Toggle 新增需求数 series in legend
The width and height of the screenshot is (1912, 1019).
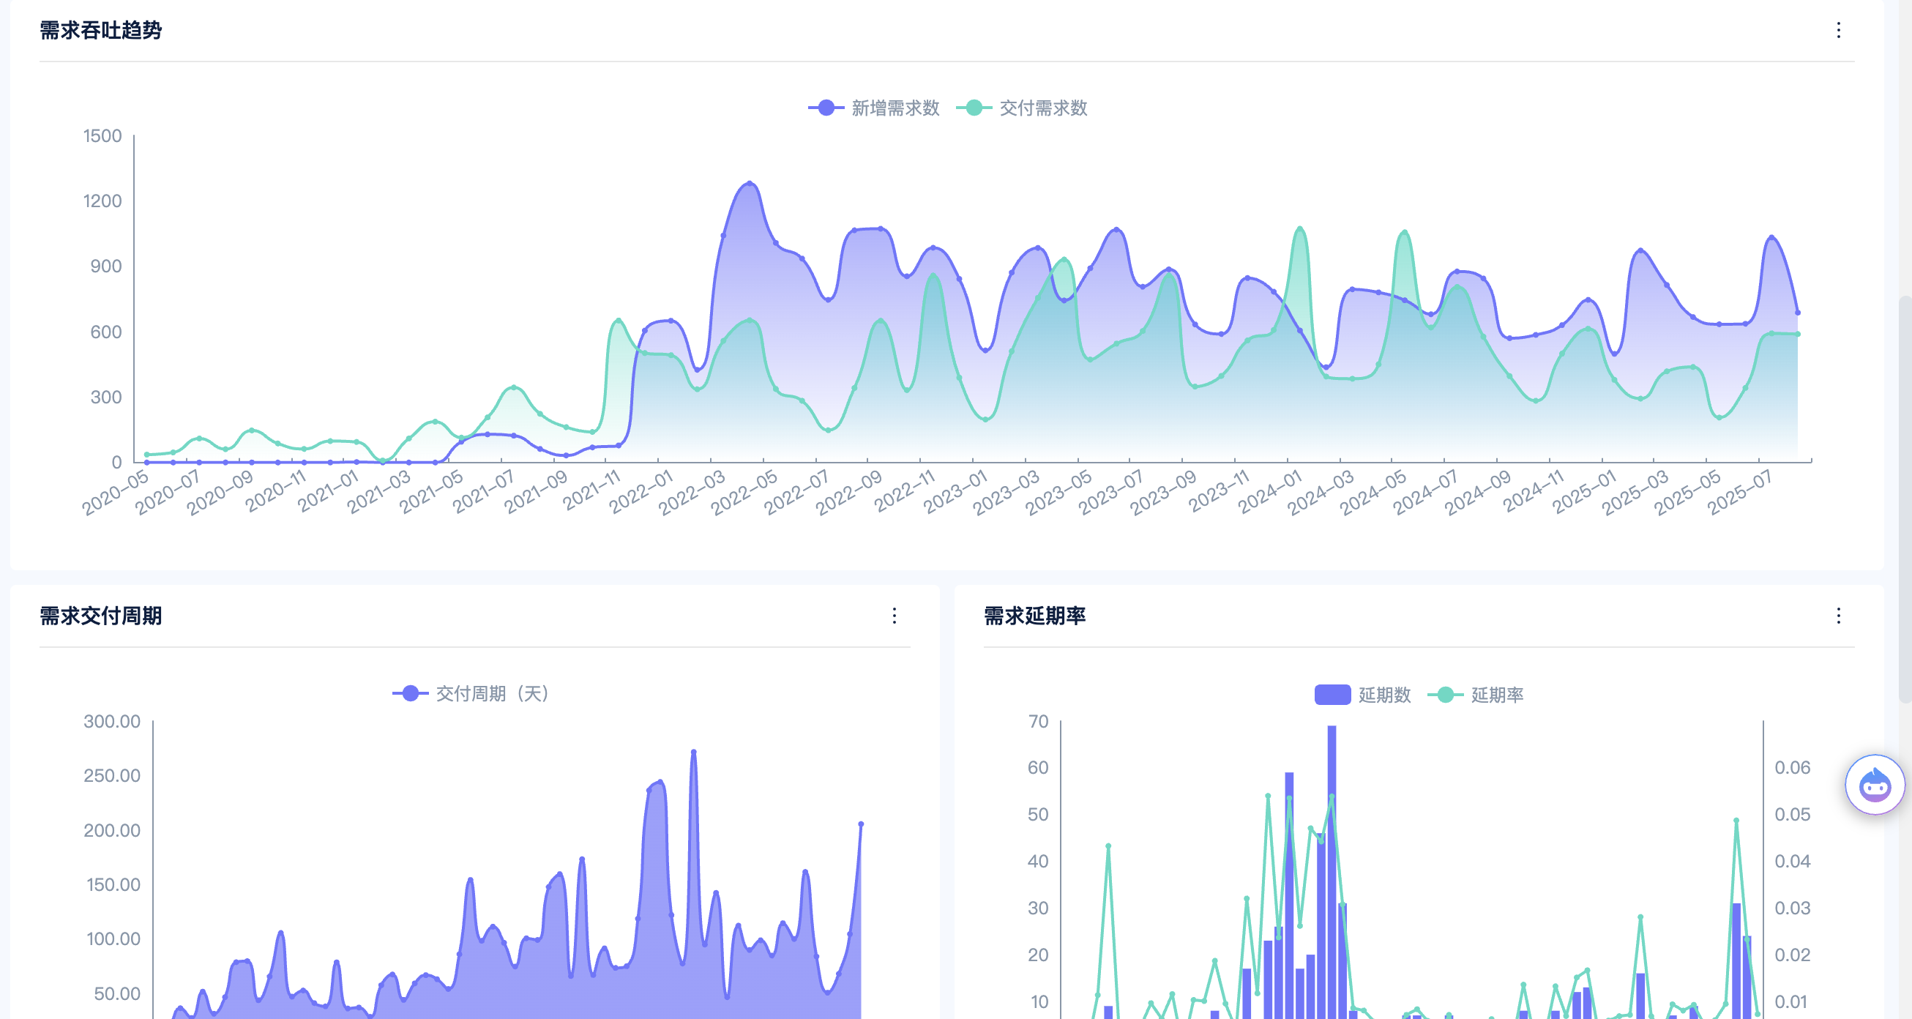[895, 108]
